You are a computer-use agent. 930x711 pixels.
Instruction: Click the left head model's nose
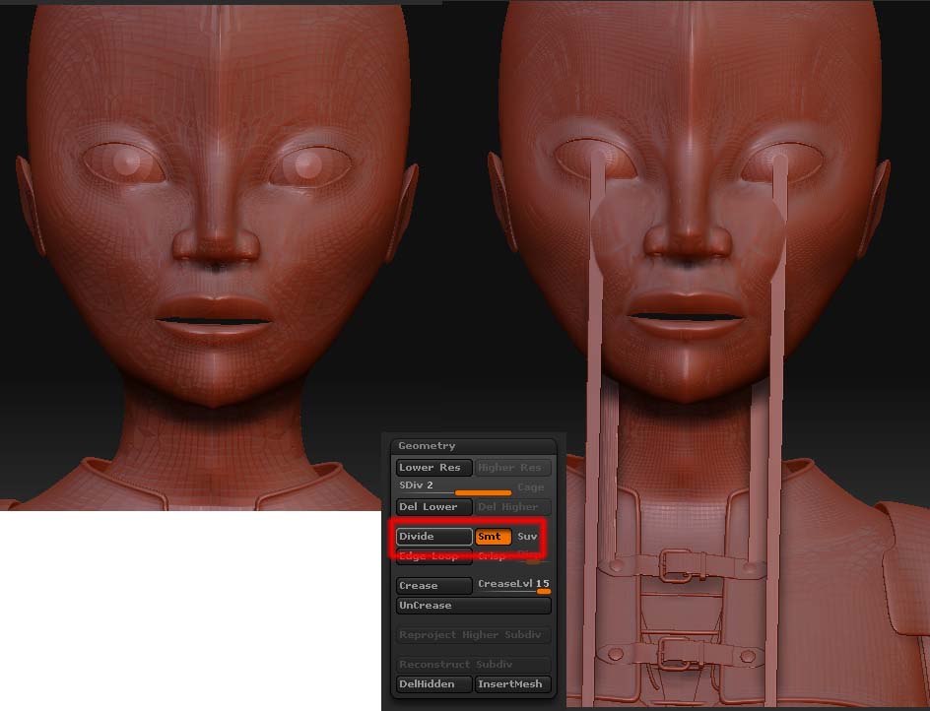217,239
